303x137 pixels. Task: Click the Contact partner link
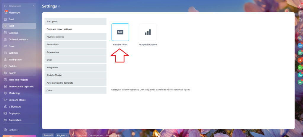click(96, 135)
